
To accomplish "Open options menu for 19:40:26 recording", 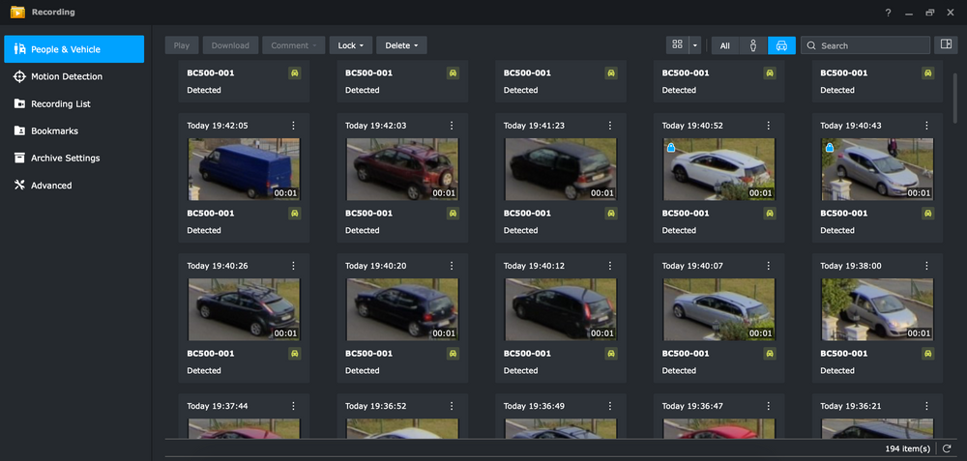I will coord(294,266).
